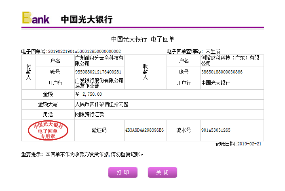Select verification code 4B3A8D4A298396E6
The height and width of the screenshot is (191, 285).
[144, 130]
